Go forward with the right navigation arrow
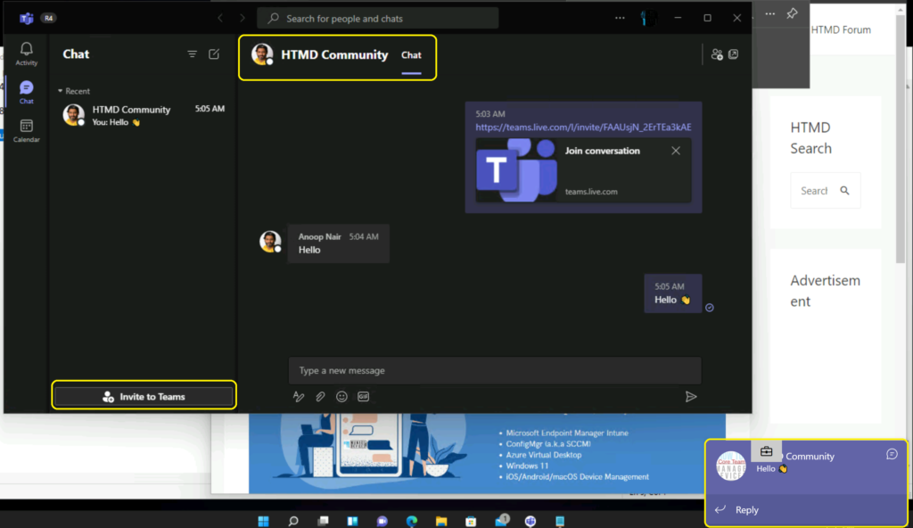The height and width of the screenshot is (528, 913). tap(243, 18)
